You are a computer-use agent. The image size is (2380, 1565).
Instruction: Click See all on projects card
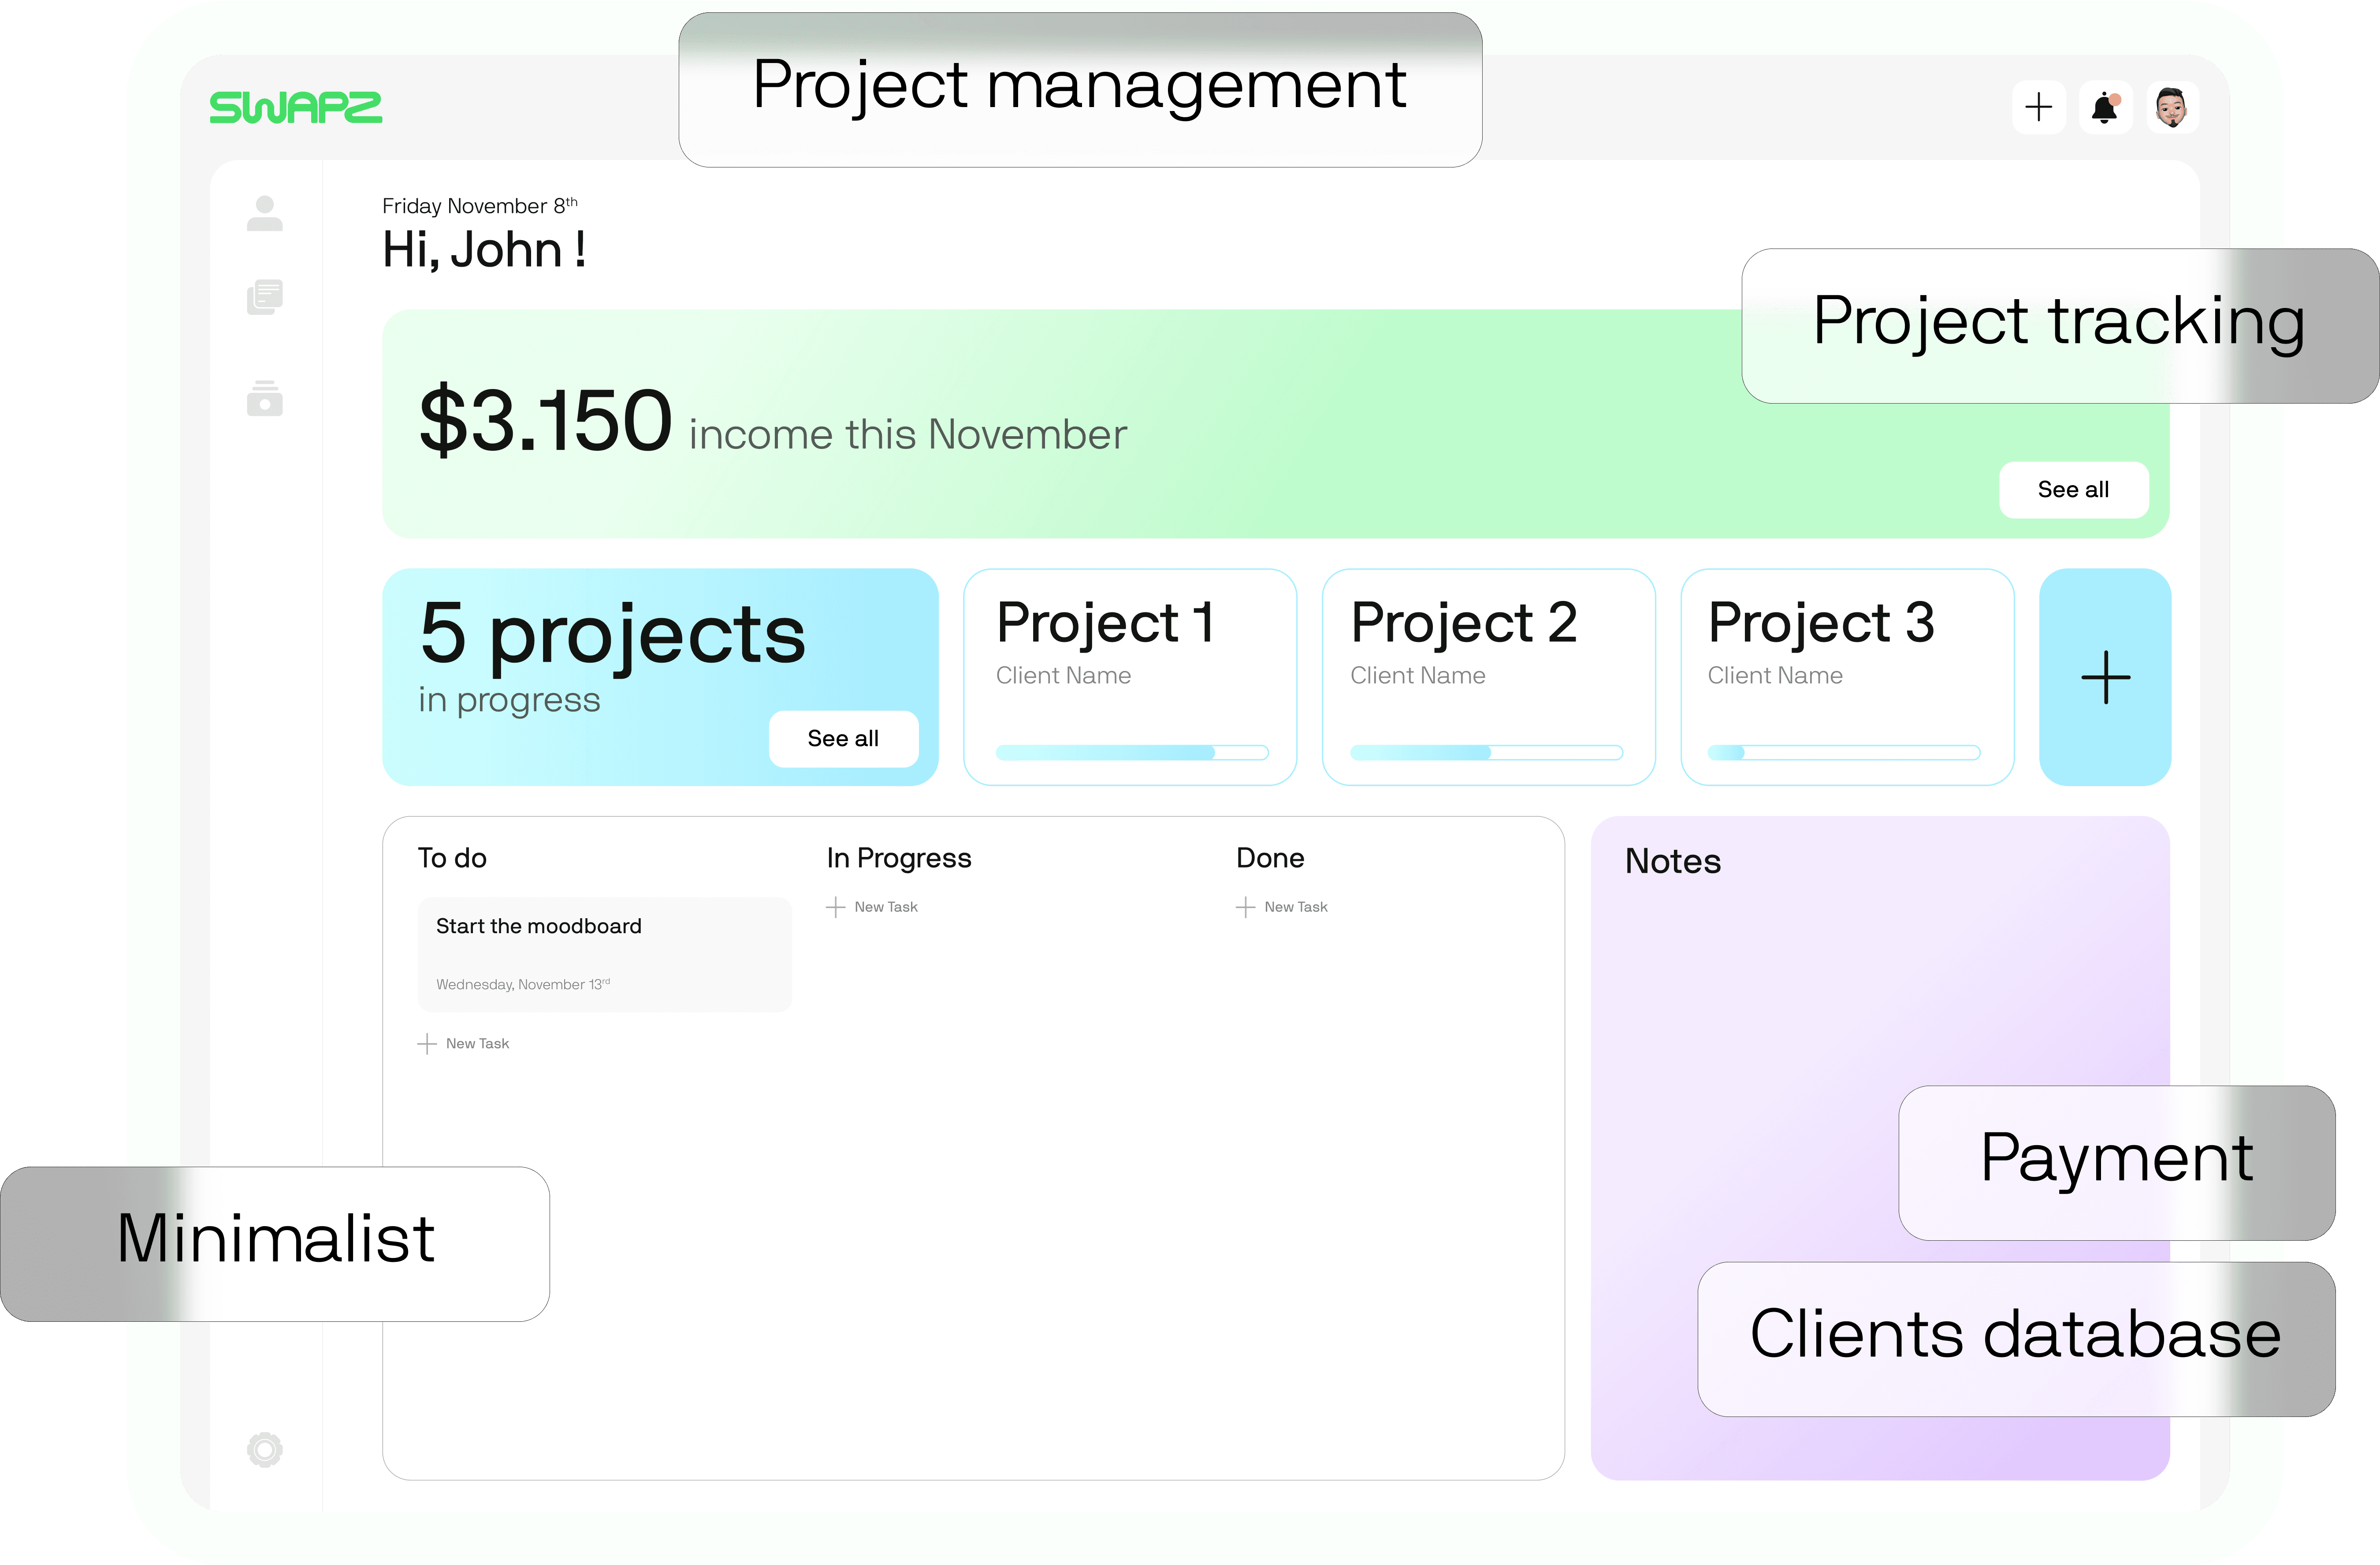tap(843, 738)
